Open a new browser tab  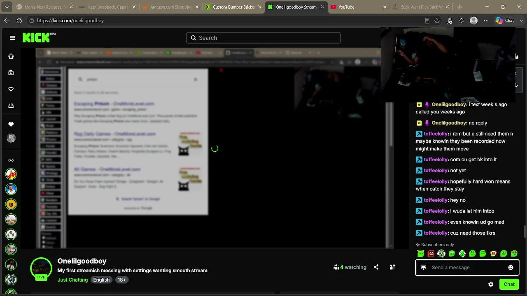click(460, 7)
